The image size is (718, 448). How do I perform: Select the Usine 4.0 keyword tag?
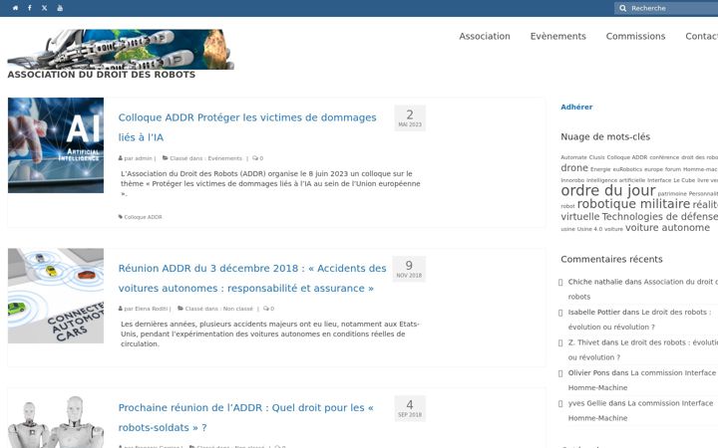point(589,229)
